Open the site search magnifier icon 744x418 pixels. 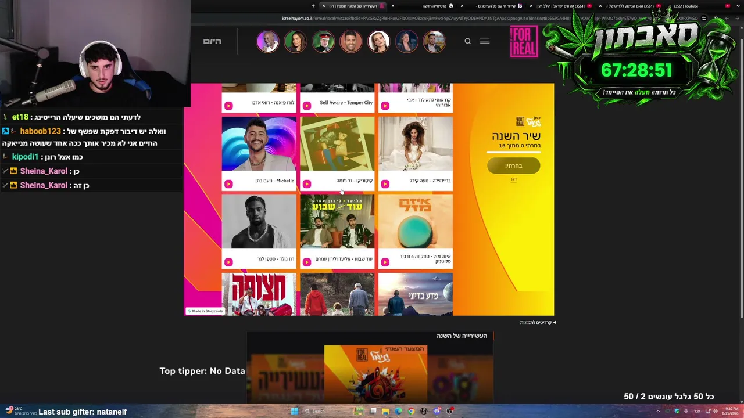(467, 41)
